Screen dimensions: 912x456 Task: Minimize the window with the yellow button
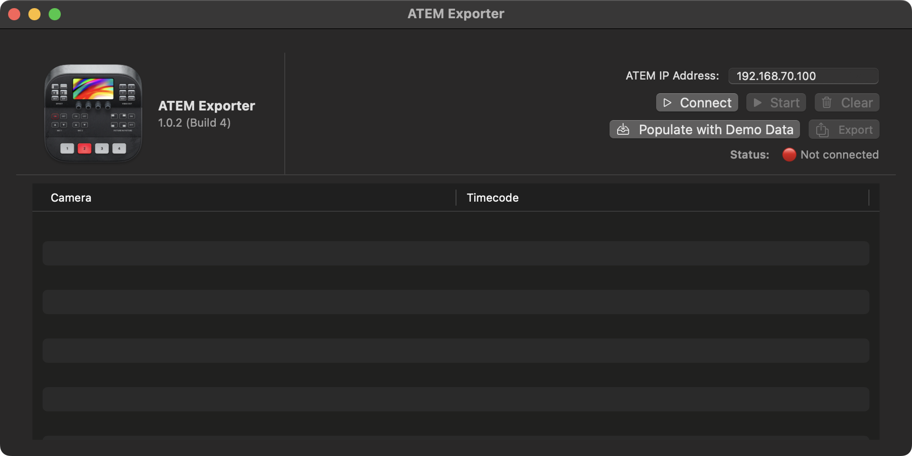pyautogui.click(x=34, y=14)
